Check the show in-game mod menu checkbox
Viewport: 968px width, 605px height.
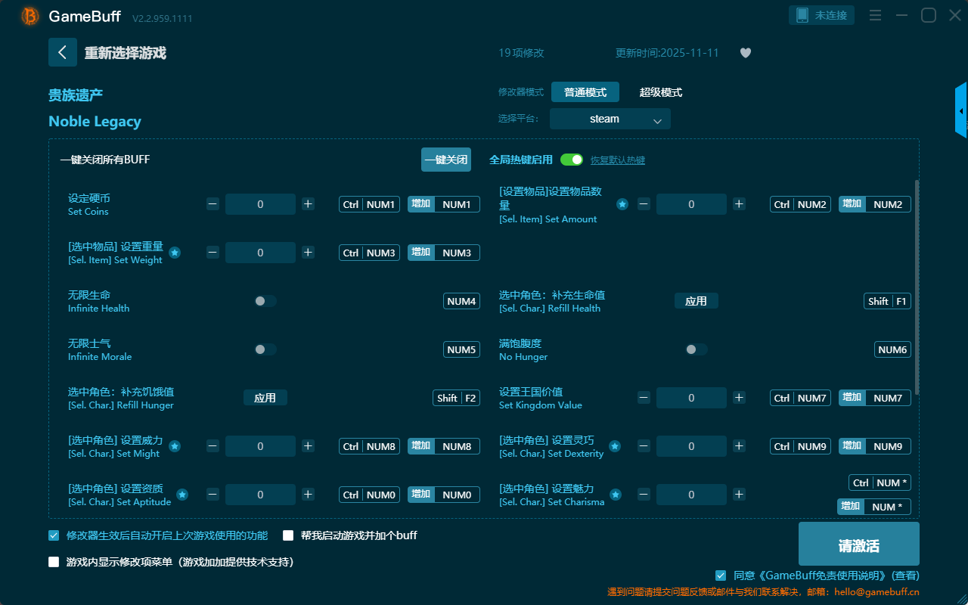pos(54,562)
